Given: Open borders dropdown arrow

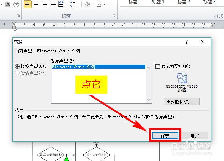Looking at the screenshot, I should 105,4.
